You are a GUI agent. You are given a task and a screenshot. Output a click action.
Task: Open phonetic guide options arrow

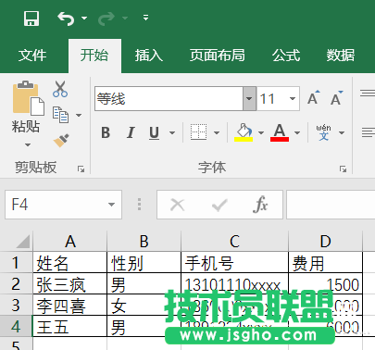click(342, 133)
